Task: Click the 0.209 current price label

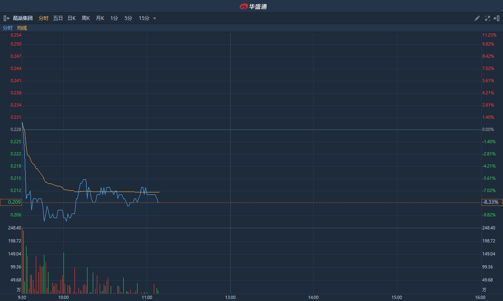Action: [11, 202]
